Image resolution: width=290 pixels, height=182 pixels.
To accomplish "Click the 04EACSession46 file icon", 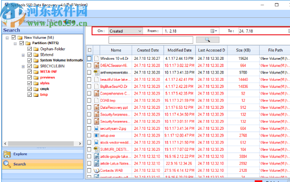I will tap(97, 65).
